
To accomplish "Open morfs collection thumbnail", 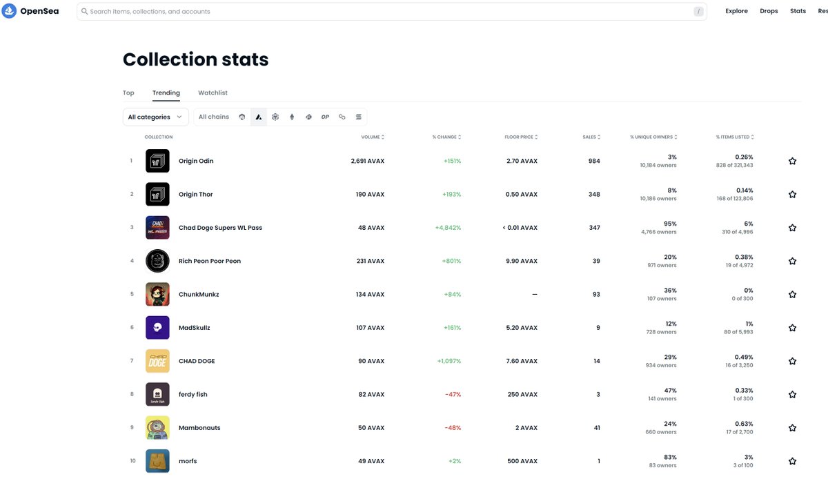I will pyautogui.click(x=157, y=461).
